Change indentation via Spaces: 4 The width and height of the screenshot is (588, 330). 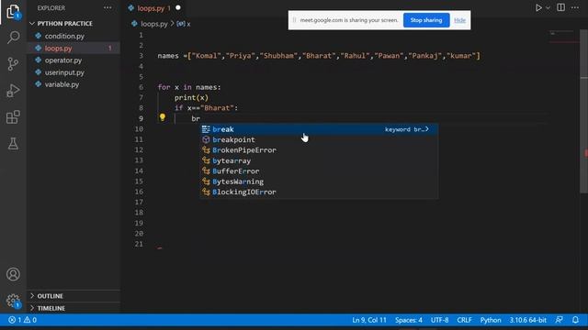click(x=408, y=320)
